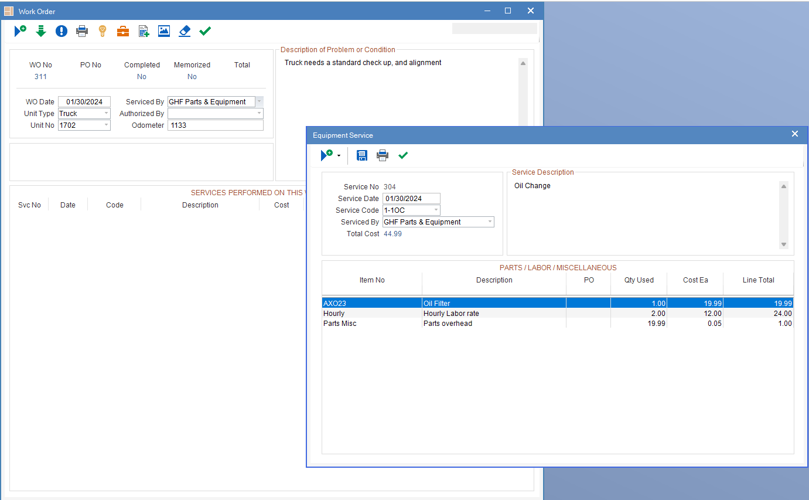Save the Equipment Service record
Image resolution: width=809 pixels, height=500 pixels.
point(361,155)
